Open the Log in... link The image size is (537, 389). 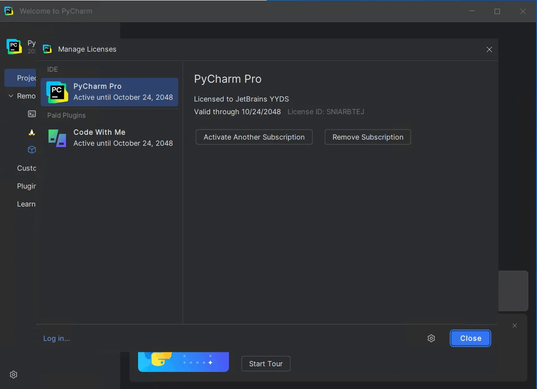click(56, 338)
